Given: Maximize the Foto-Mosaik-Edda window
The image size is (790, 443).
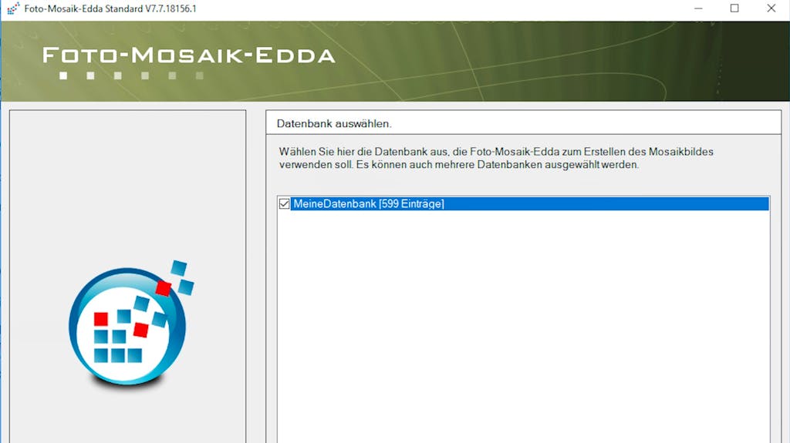Looking at the screenshot, I should [734, 8].
